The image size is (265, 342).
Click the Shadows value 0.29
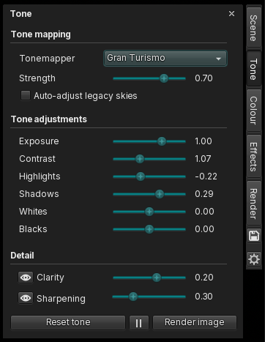204,194
